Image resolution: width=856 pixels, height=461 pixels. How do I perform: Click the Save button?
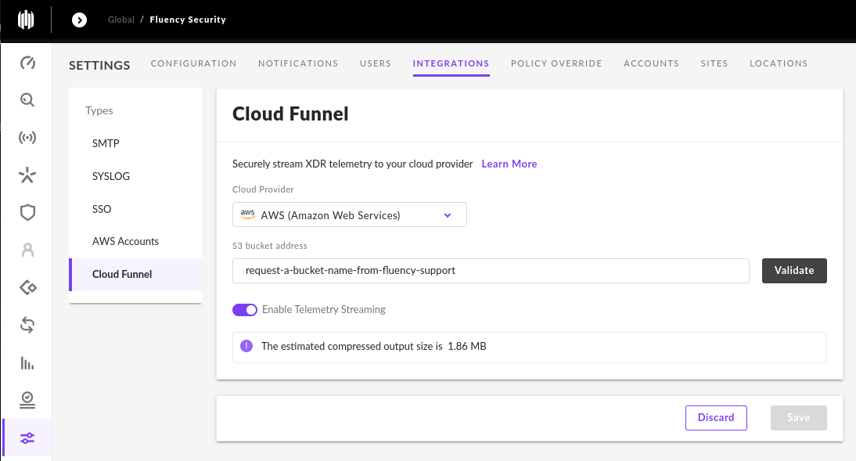point(799,418)
